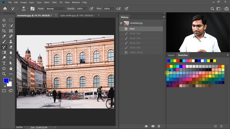Toggle pressure for size button
This screenshot has height=129, width=230.
coord(126,9)
